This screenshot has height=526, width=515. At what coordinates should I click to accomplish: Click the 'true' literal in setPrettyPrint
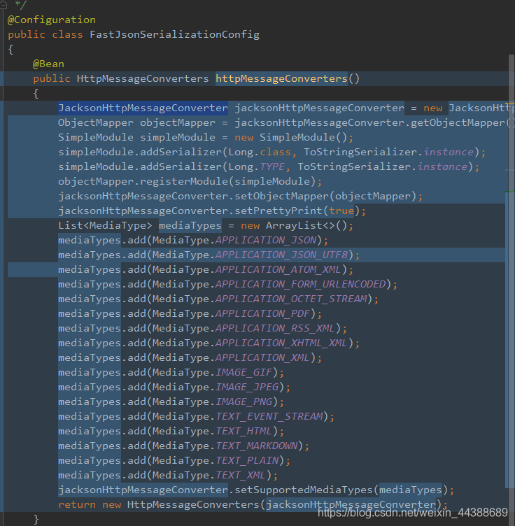pos(341,211)
